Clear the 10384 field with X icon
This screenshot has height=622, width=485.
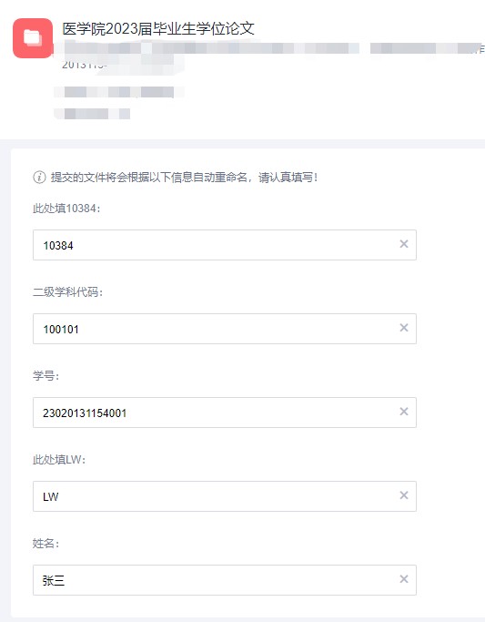point(404,244)
